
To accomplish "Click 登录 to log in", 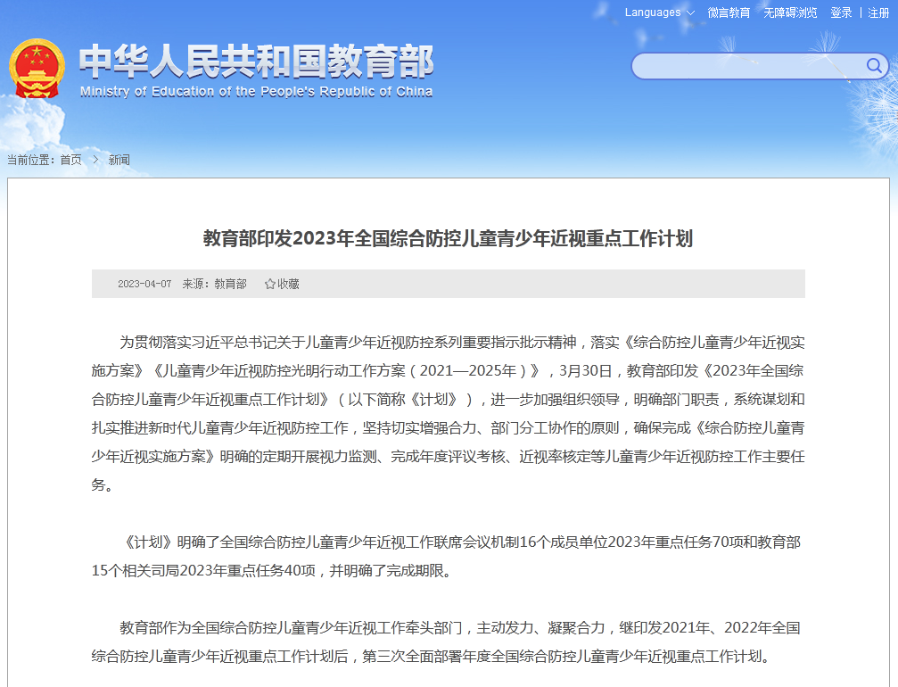I will tap(841, 12).
